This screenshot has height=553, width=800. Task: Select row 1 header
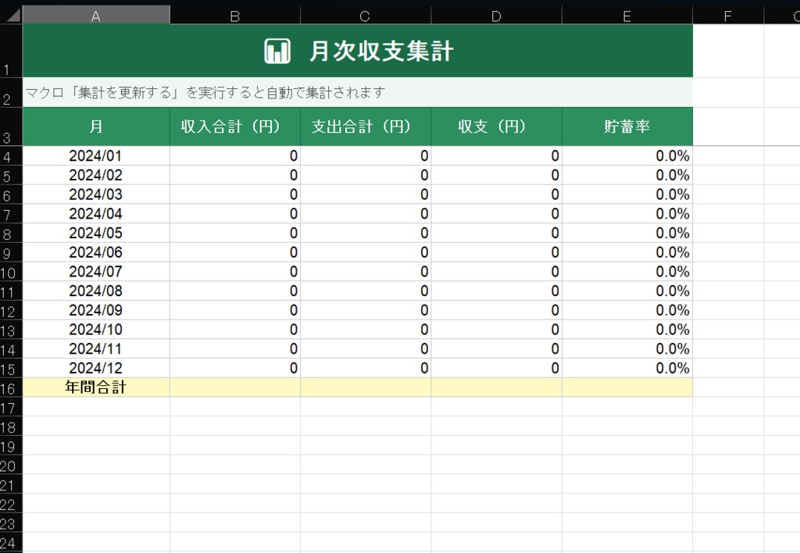click(11, 51)
